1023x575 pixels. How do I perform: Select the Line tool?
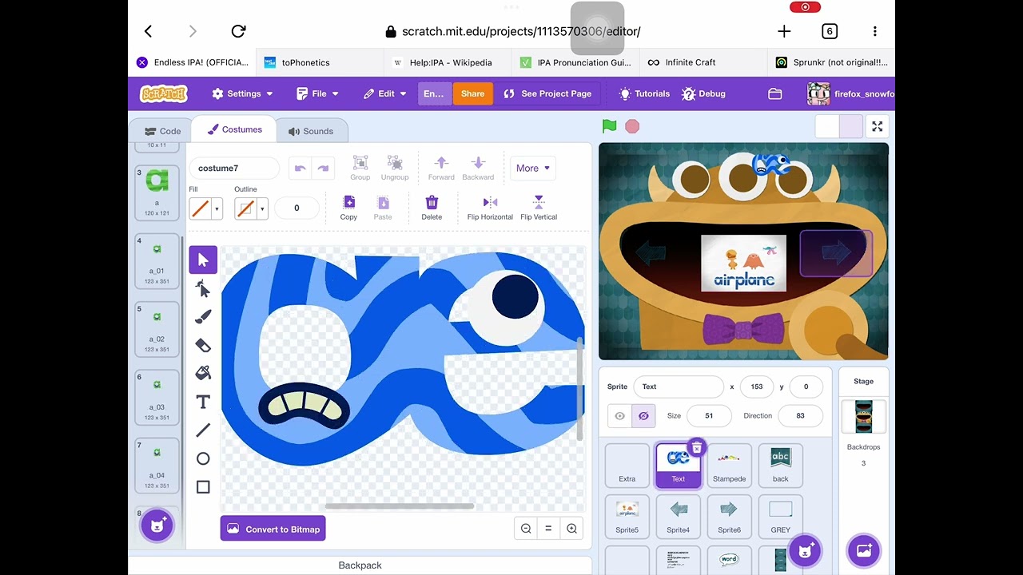click(203, 430)
